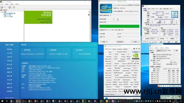Click the GPU-Z refresh icon

tap(136, 49)
